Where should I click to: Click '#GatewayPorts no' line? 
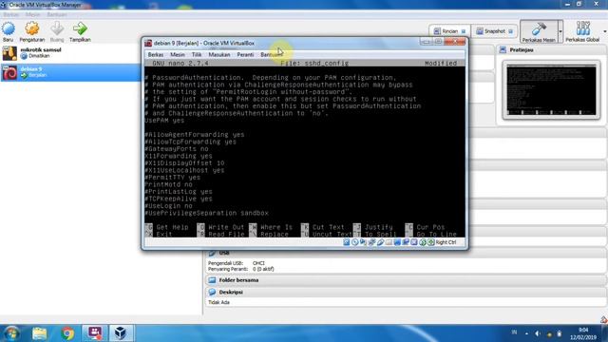click(177, 149)
